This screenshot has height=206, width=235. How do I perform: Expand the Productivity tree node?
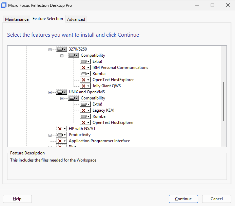click(50, 135)
